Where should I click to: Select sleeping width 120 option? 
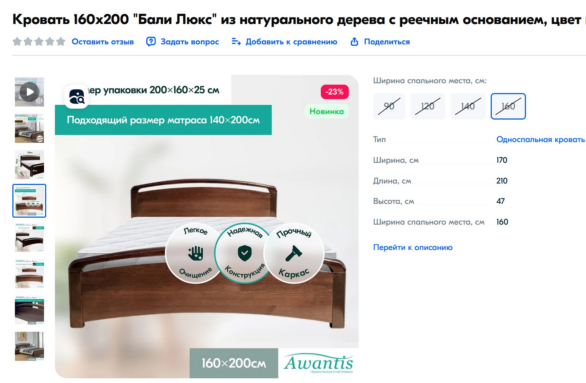click(x=428, y=106)
